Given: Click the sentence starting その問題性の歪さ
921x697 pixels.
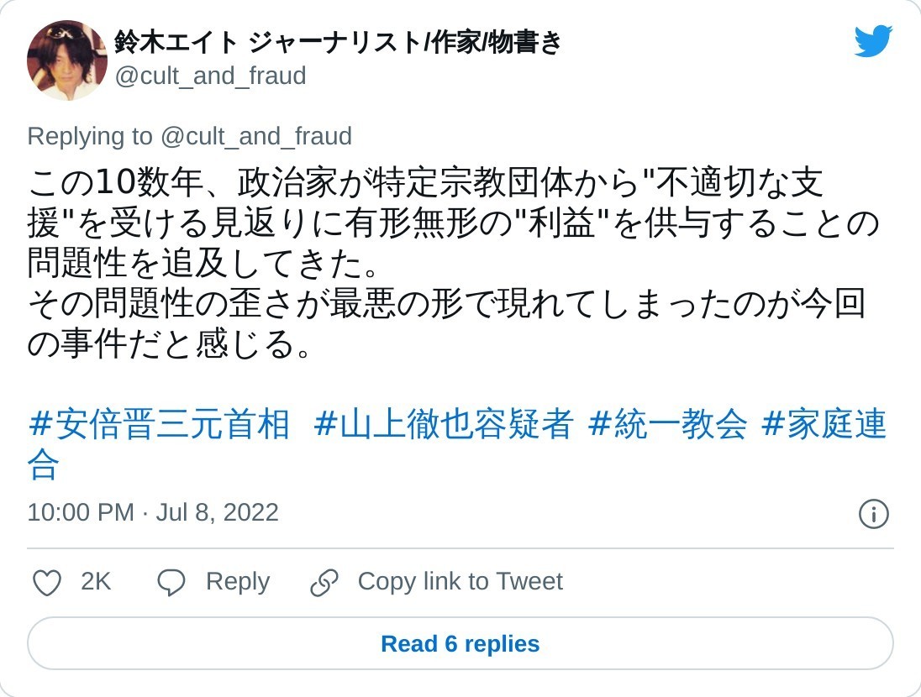Looking at the screenshot, I should pyautogui.click(x=445, y=304).
